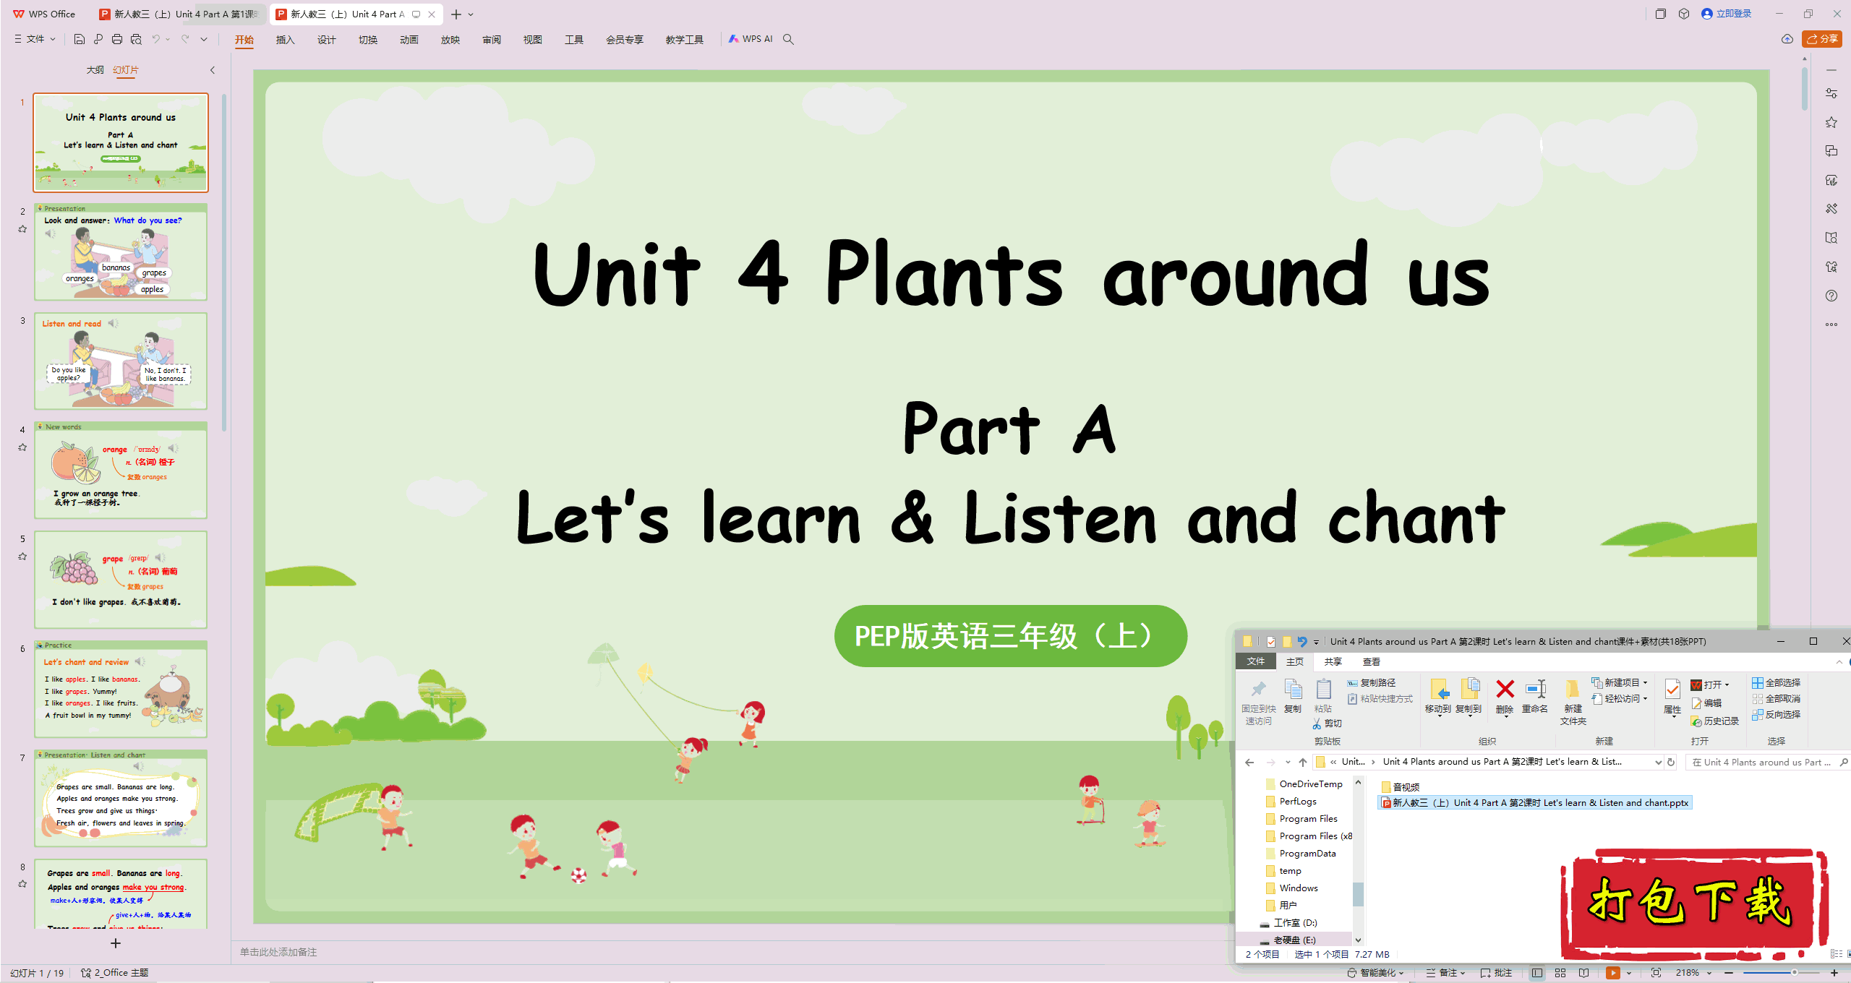The width and height of the screenshot is (1851, 983).
Task: Click the fit-to-window icon in status bar
Action: coord(1656,973)
